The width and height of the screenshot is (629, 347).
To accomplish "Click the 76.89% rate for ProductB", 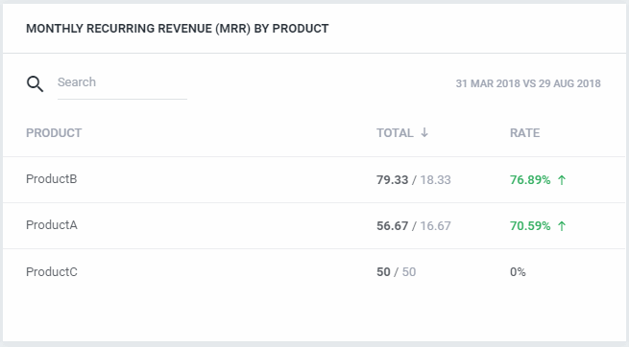I will click(530, 179).
